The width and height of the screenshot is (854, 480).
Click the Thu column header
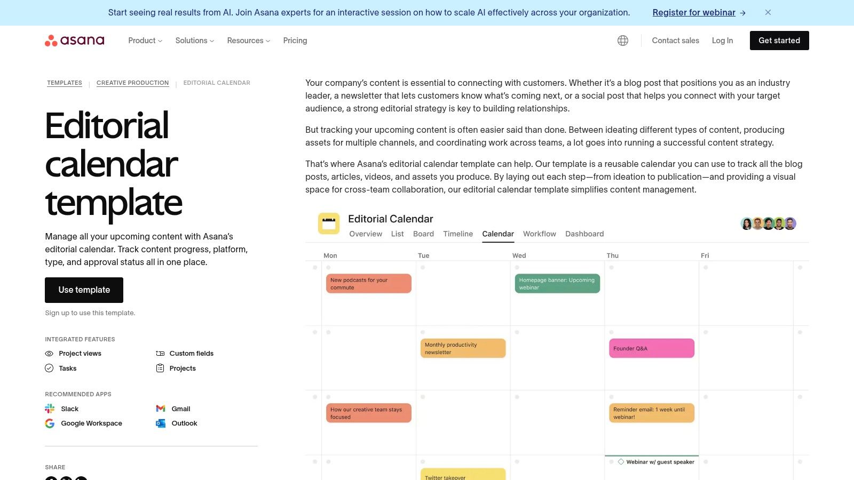(x=613, y=255)
